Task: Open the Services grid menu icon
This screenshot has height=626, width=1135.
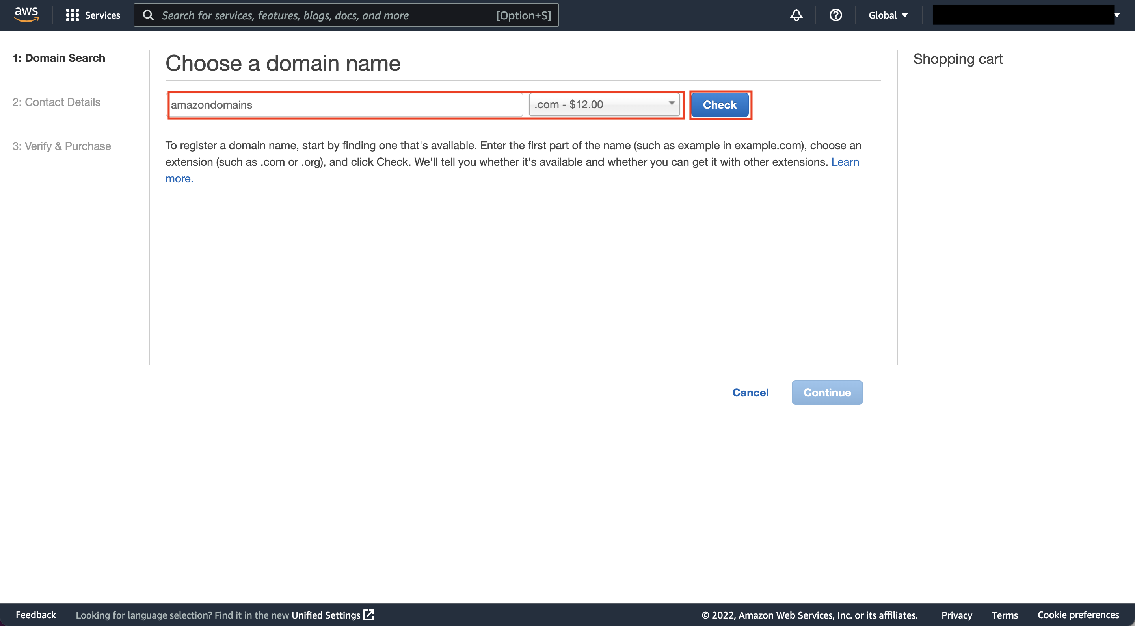Action: pos(72,15)
